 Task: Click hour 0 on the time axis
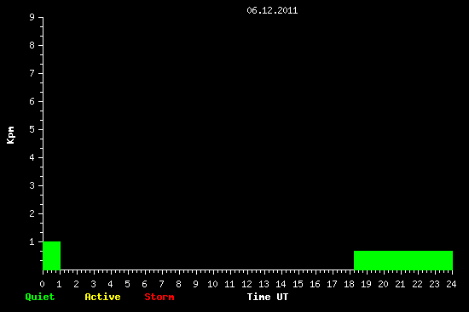(x=42, y=284)
